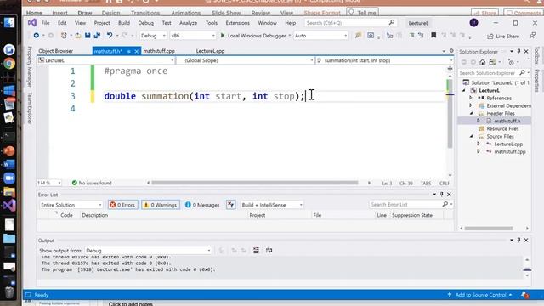Click the feedback icon beside Live Share
Viewport: 544px width, 306px height.
click(533, 36)
